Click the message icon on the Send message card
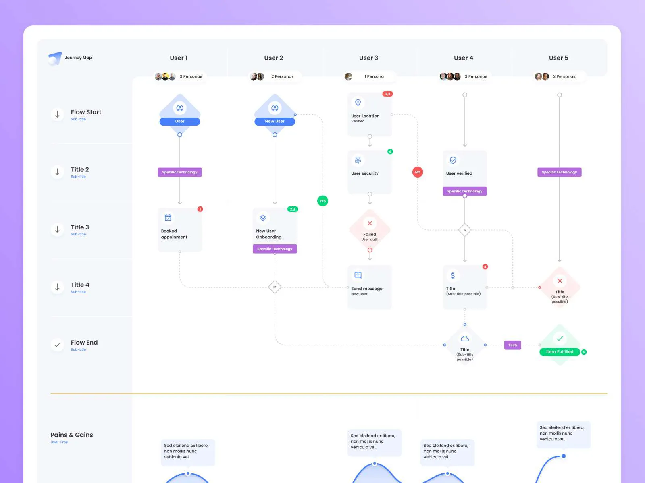The width and height of the screenshot is (645, 483). point(358,275)
